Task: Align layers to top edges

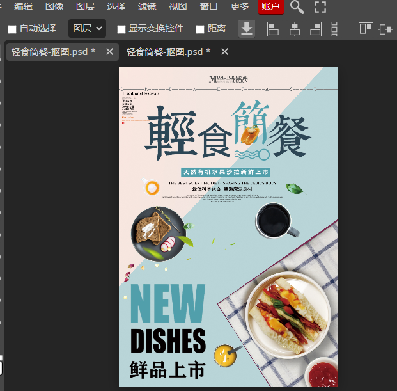Action: 365,29
